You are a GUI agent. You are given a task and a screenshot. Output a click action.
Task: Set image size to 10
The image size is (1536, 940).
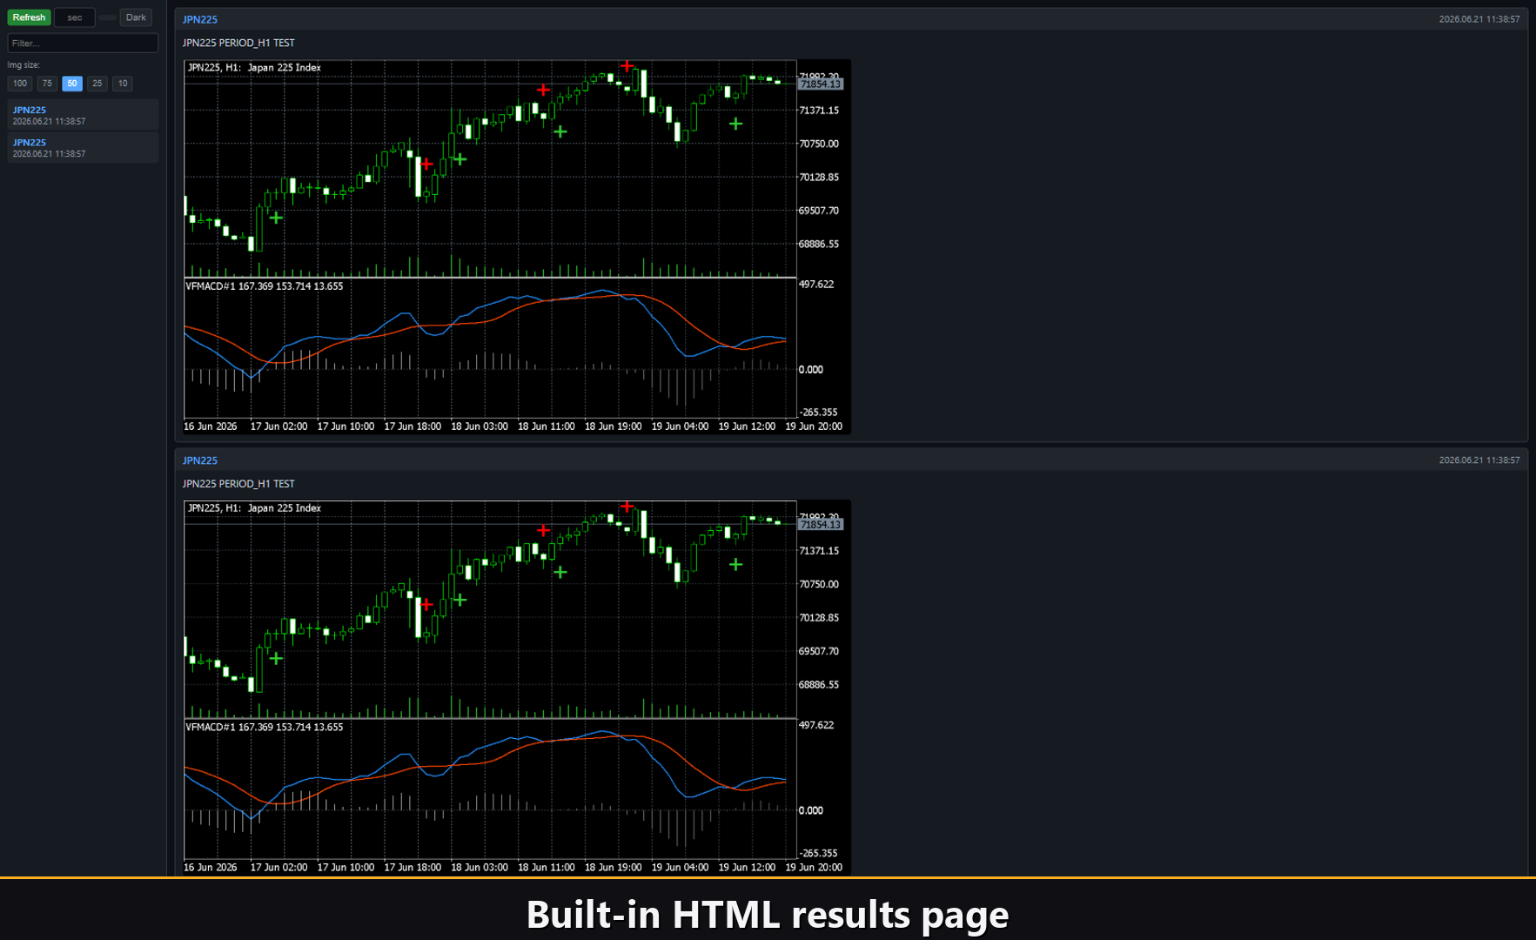[123, 84]
